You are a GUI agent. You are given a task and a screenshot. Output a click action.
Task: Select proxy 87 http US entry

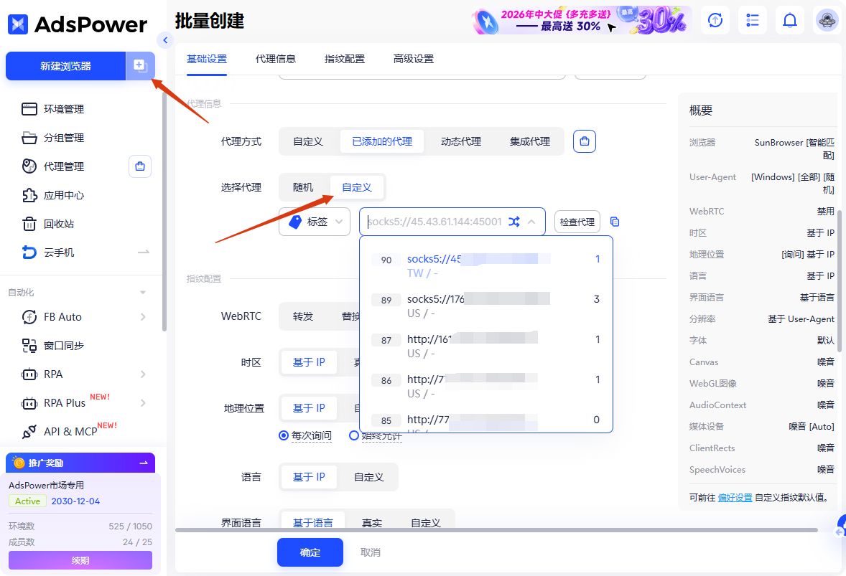pos(486,346)
